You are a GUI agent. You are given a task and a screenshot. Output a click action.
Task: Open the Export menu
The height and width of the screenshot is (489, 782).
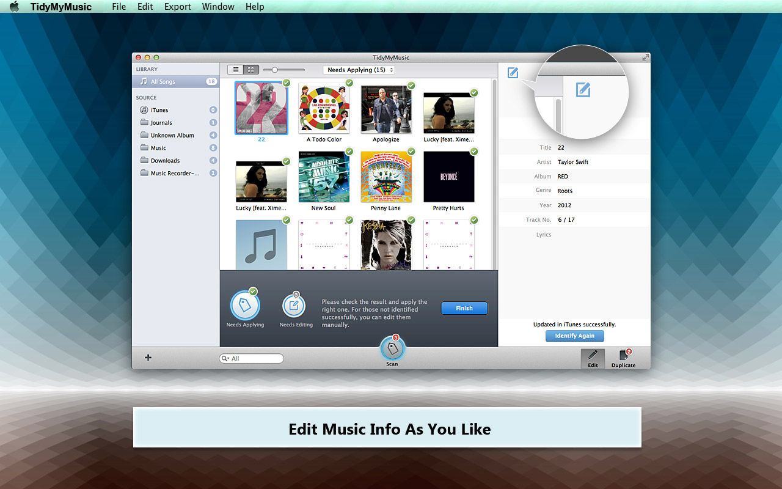coord(178,7)
